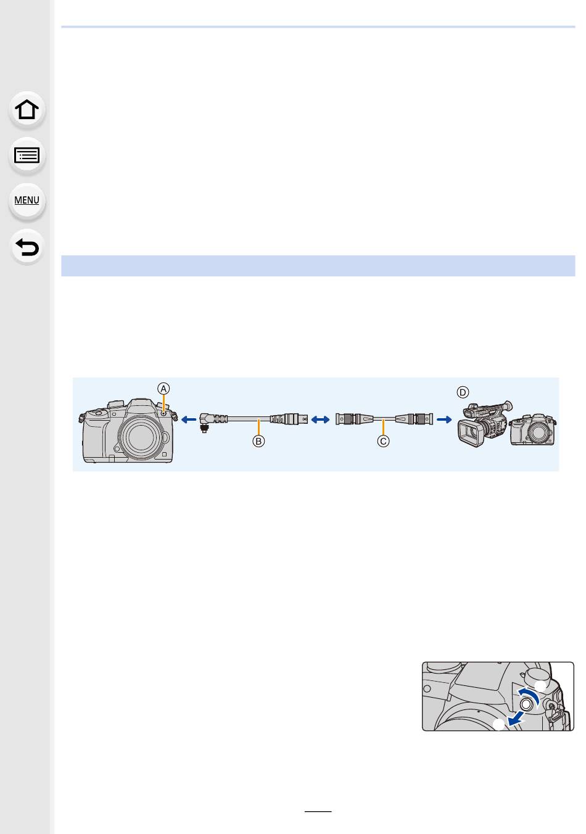This screenshot has height=834, width=586.
Task: Select the straight BNC cable with two connectors
Action: 384,419
